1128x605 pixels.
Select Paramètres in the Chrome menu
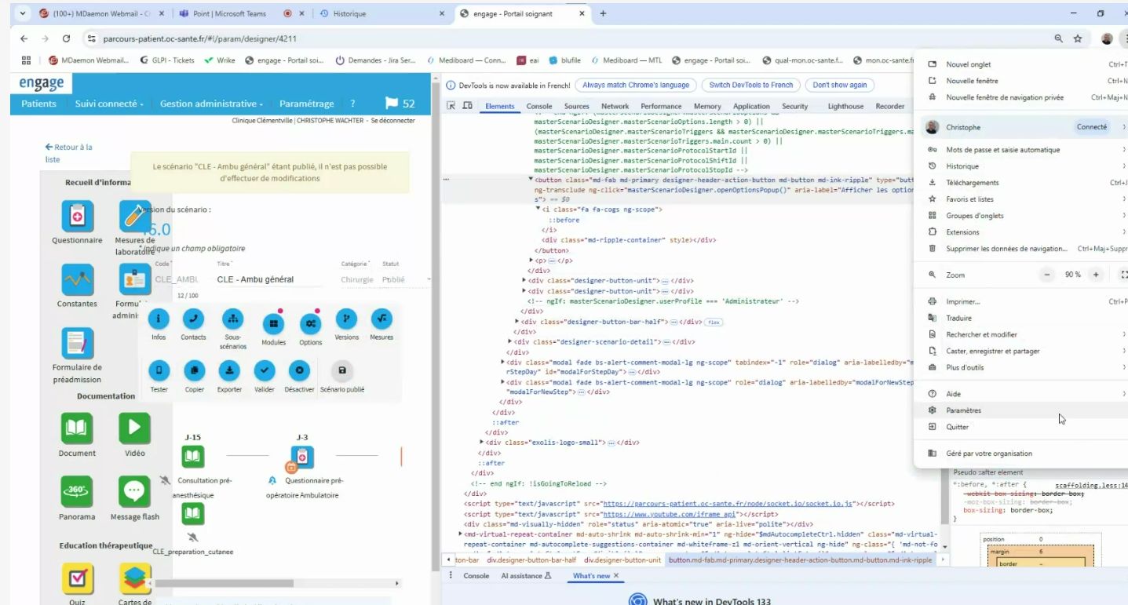[963, 410]
